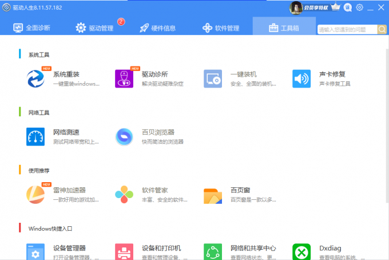Click the vertical scrollbar on right
Screen dimensions: 389x260
point(387,125)
